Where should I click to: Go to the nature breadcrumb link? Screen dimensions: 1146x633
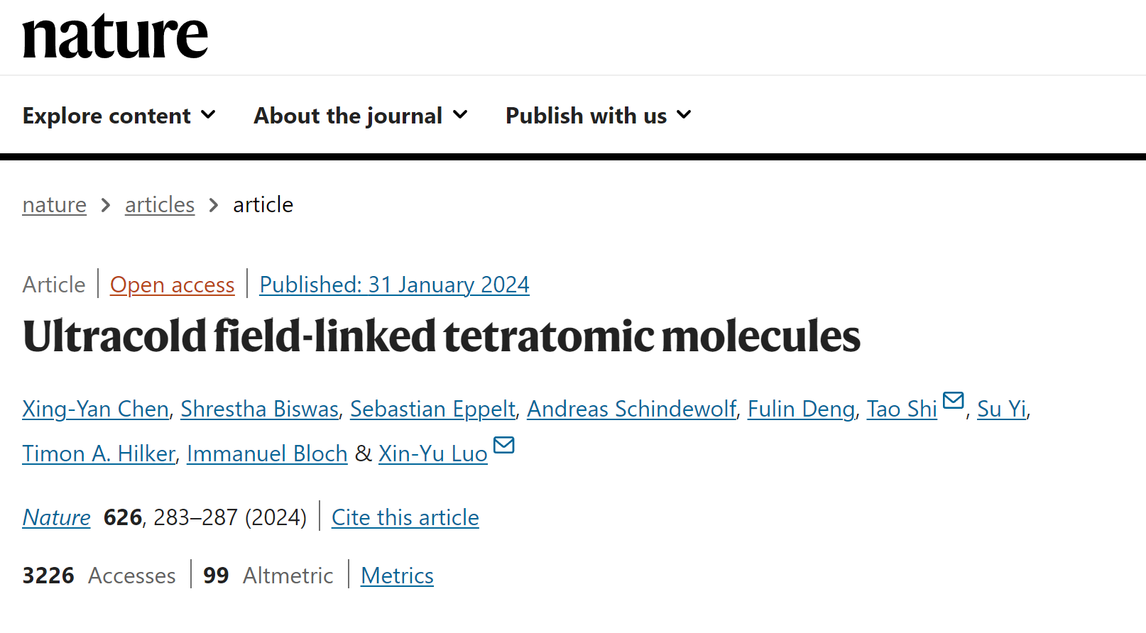coord(54,205)
